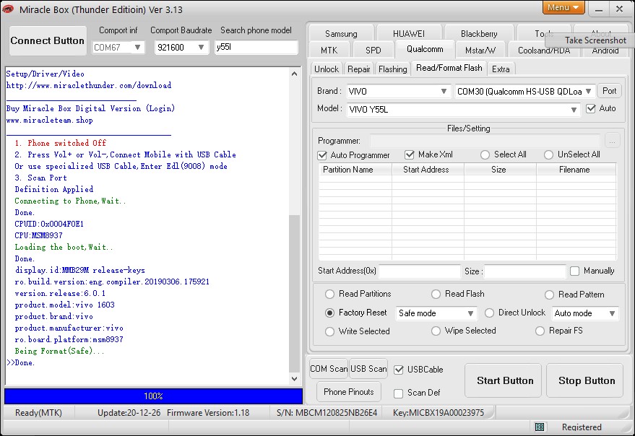The width and height of the screenshot is (635, 436).
Task: Switch to the Samsung tab
Action: [341, 34]
